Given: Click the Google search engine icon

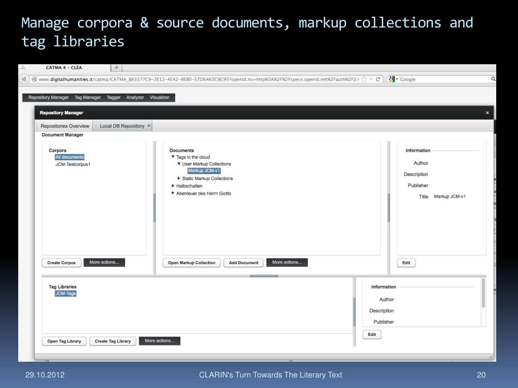Looking at the screenshot, I should [x=392, y=79].
